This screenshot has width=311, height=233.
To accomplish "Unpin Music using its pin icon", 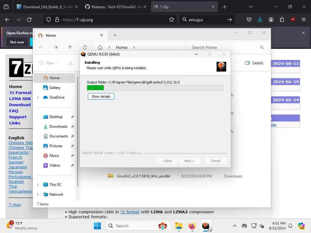I will 73,156.
